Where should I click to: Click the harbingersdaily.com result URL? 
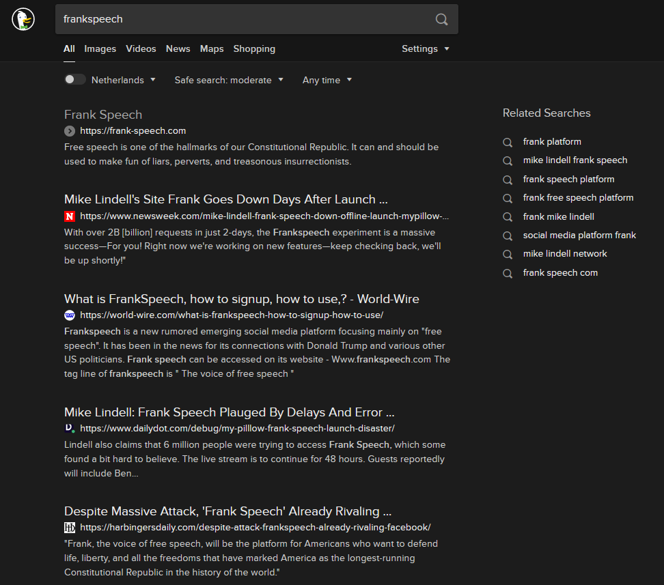click(255, 528)
